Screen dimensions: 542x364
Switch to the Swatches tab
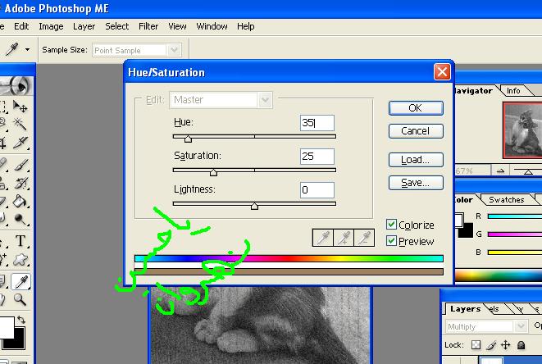[x=506, y=199]
